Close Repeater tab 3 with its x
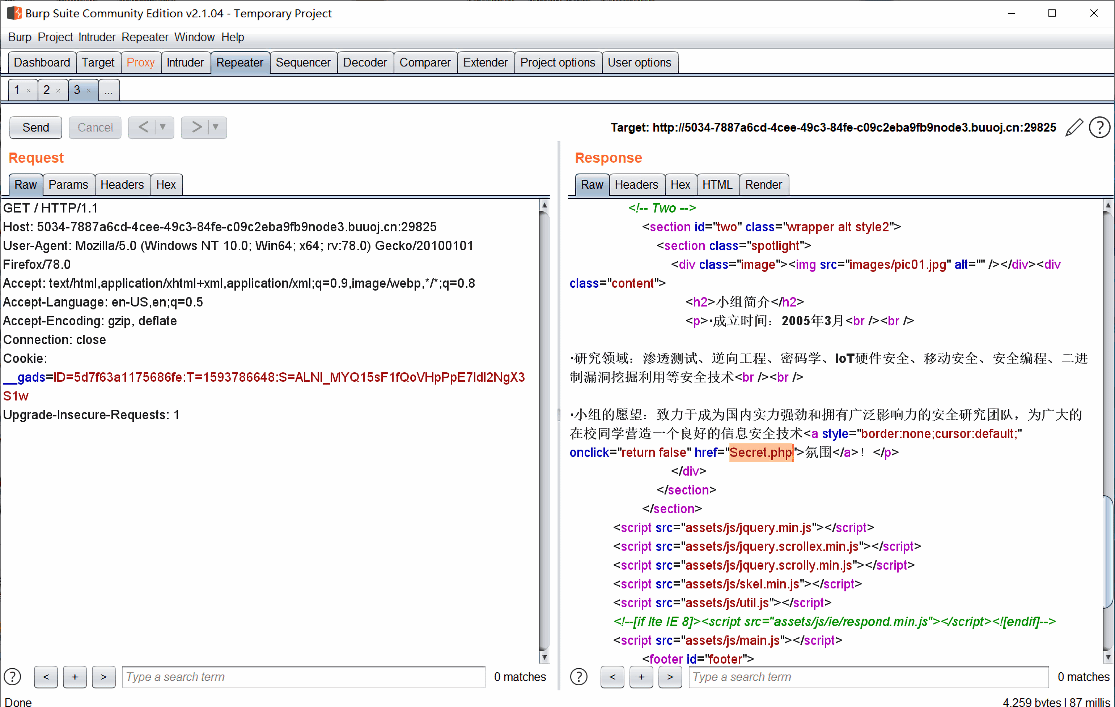This screenshot has width=1115, height=707. (88, 91)
